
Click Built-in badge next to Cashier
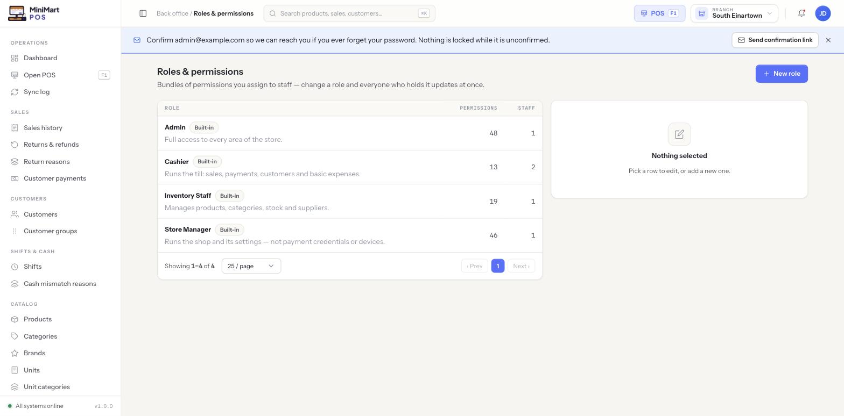207,162
